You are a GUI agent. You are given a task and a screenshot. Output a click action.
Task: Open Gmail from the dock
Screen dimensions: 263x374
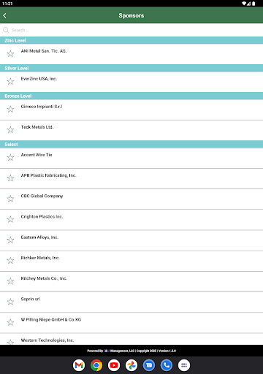(79, 365)
